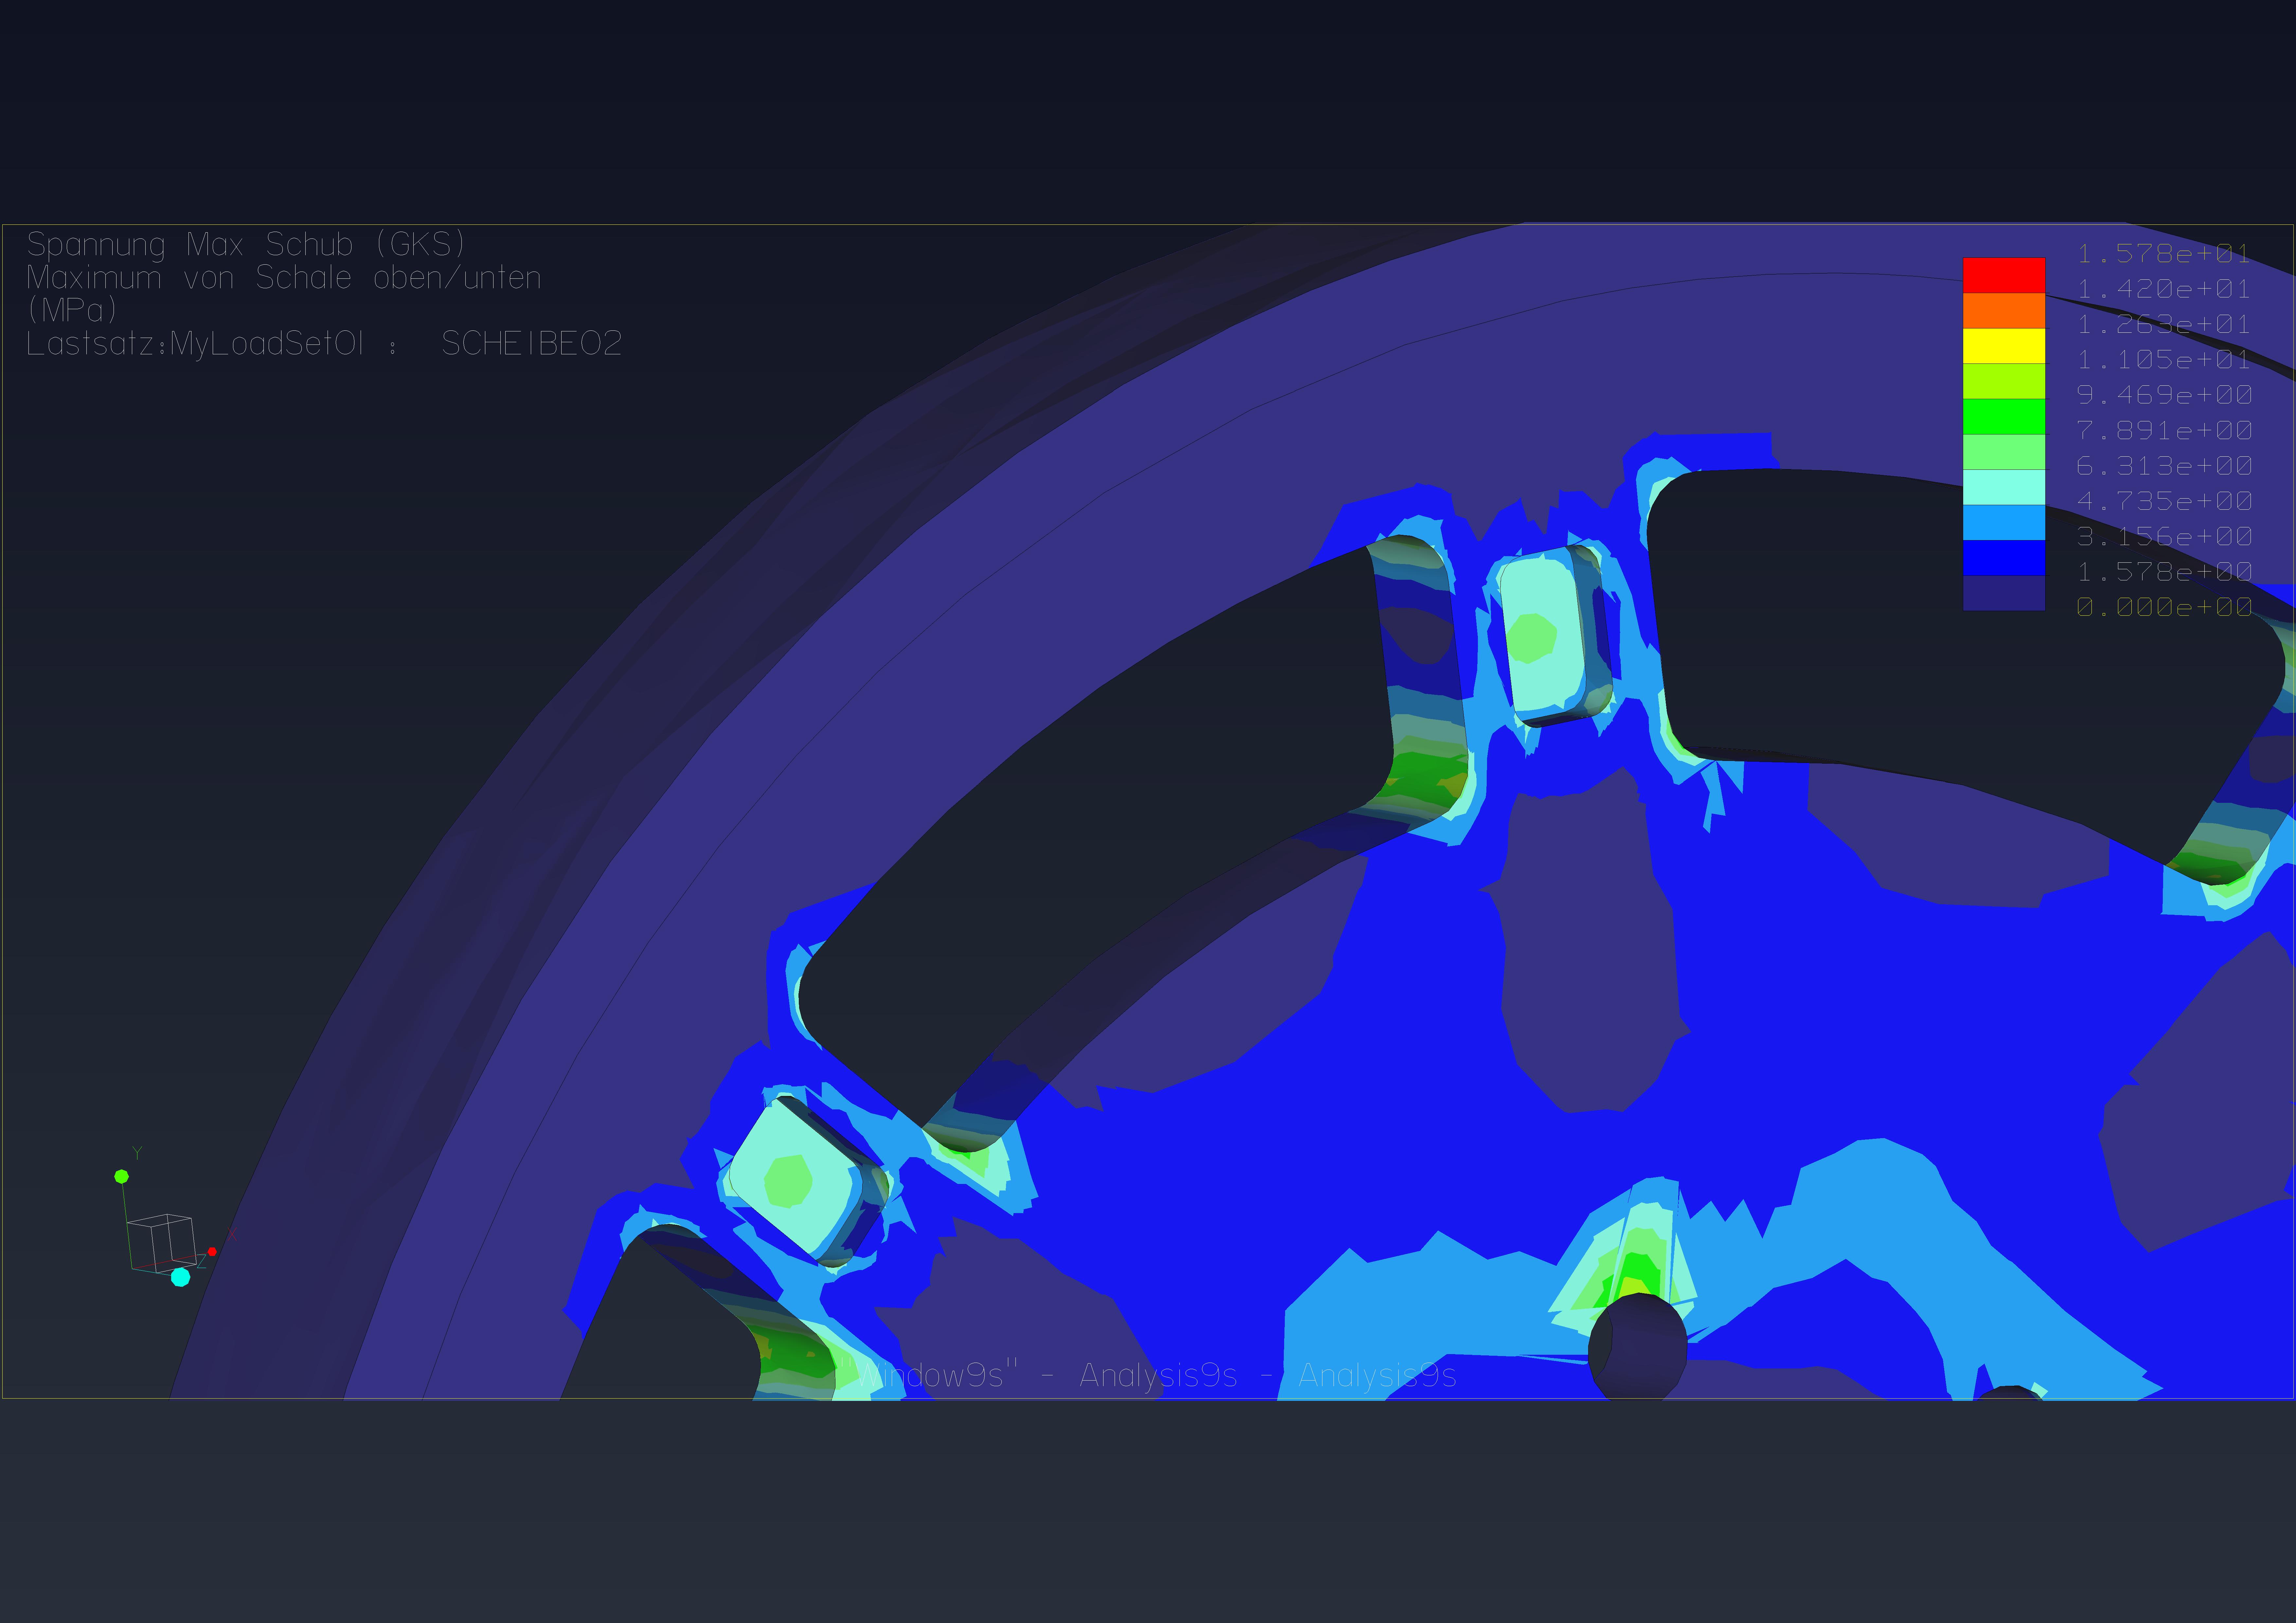
Task: Click the cyan Z axis dot of triad
Action: (x=180, y=1277)
